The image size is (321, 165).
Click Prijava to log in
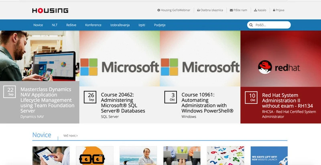tap(278, 10)
